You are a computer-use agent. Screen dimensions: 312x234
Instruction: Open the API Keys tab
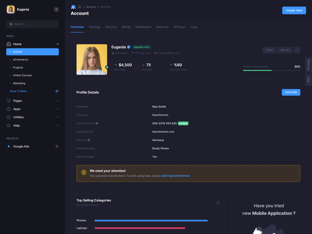[179, 27]
